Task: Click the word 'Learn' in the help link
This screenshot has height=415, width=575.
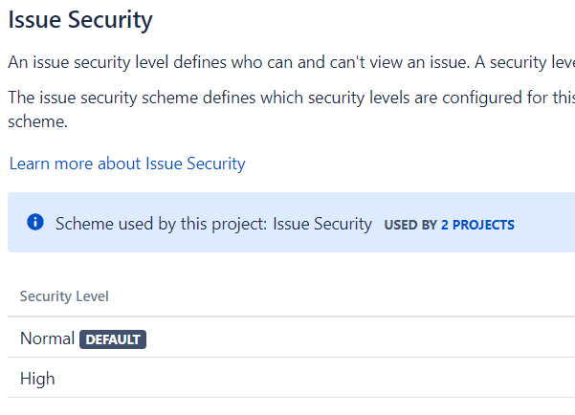Action: click(x=29, y=164)
